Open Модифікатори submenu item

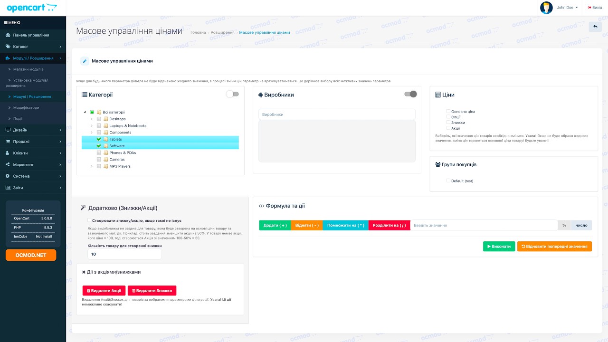(33, 107)
